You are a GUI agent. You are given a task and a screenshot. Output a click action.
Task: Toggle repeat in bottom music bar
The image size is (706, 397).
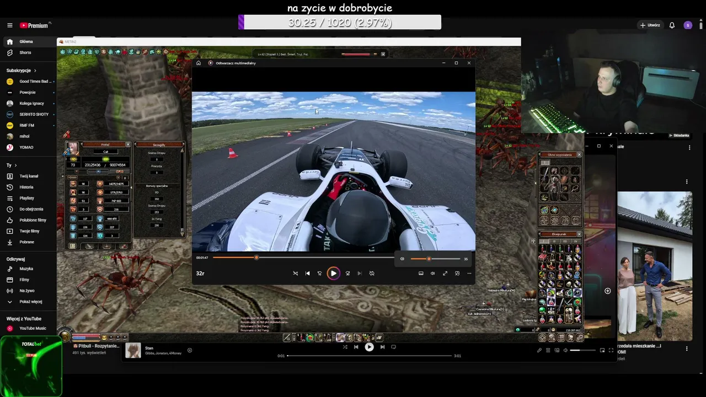coord(393,347)
